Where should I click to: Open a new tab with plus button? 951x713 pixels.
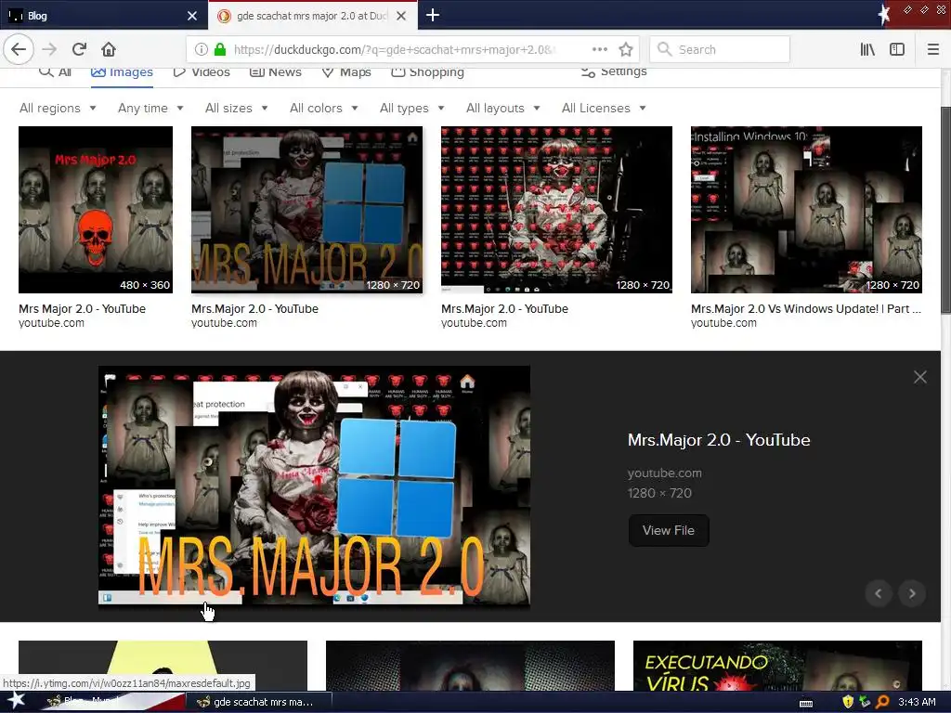433,15
